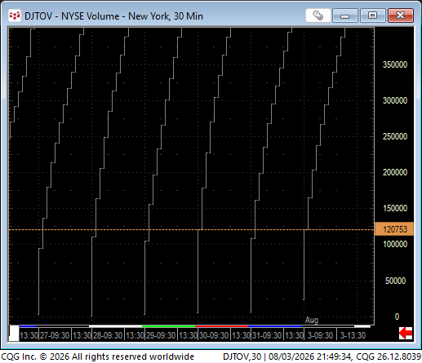Click the 0 scale value
Screen dimensions: 422x363
click(397, 317)
